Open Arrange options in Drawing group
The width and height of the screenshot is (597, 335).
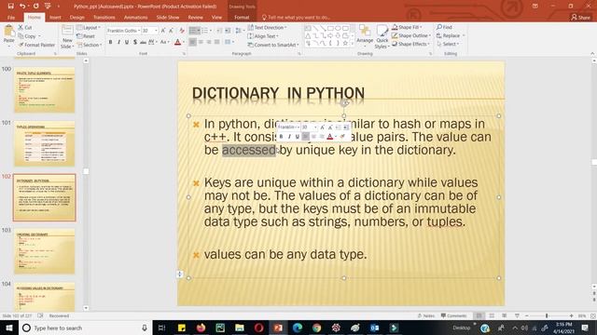[x=365, y=35]
